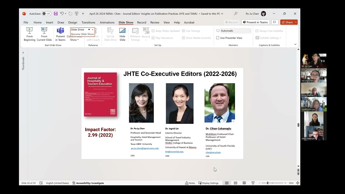345x194 pixels.
Task: Open the Comments pane icon
Action: click(274, 22)
